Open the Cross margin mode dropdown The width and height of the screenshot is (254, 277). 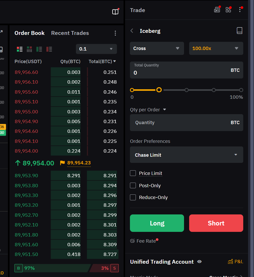(157, 48)
